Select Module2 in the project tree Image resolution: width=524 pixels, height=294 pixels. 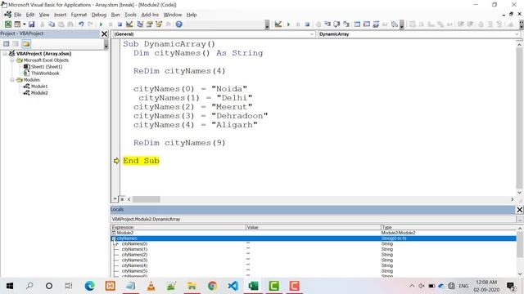point(39,92)
